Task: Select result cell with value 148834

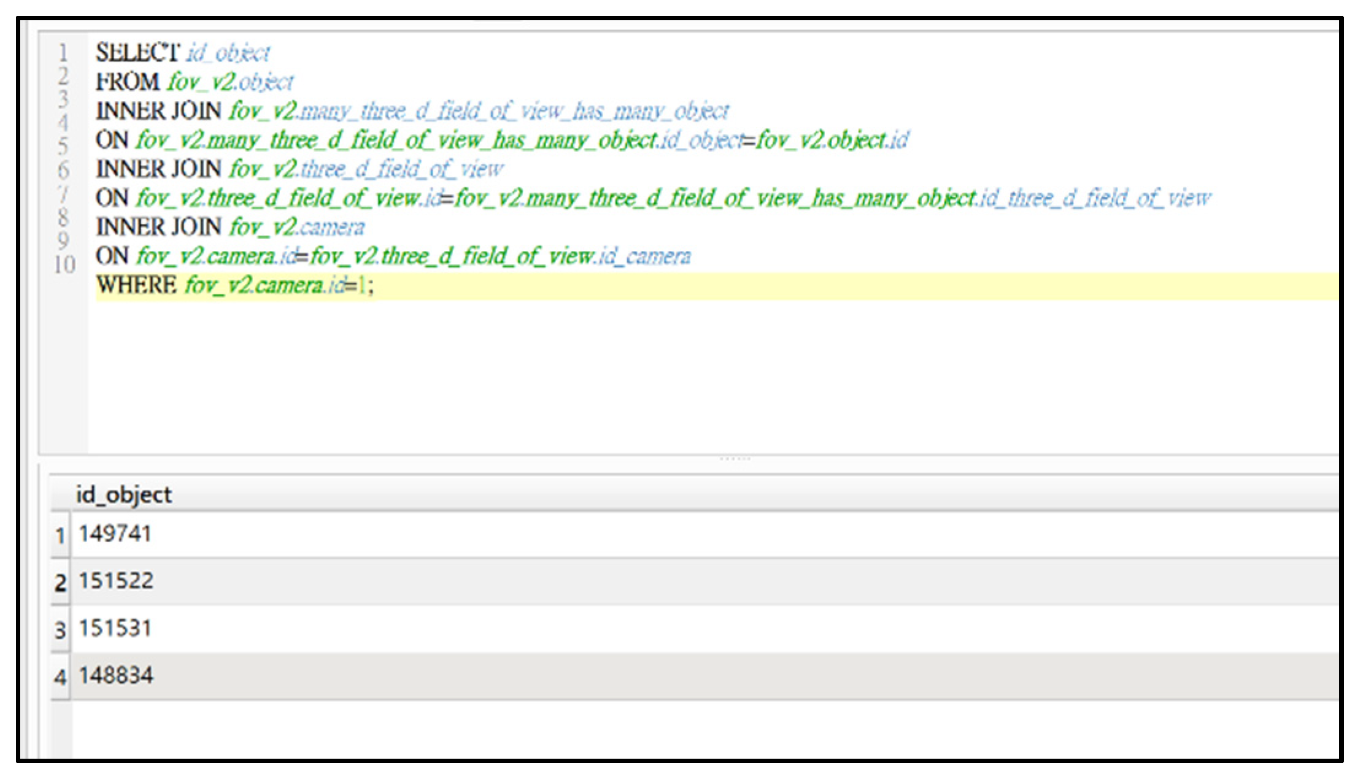Action: (116, 675)
